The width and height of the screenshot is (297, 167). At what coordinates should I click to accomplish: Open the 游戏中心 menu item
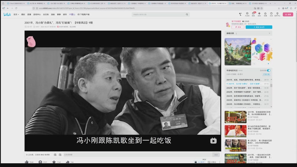point(37,14)
